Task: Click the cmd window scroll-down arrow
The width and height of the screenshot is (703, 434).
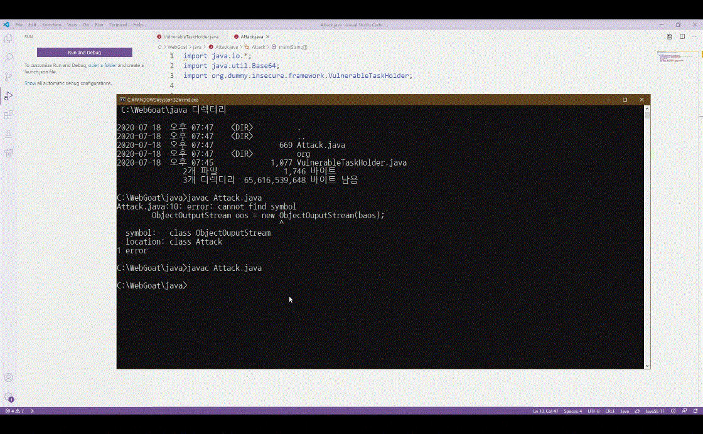Action: coord(647,366)
